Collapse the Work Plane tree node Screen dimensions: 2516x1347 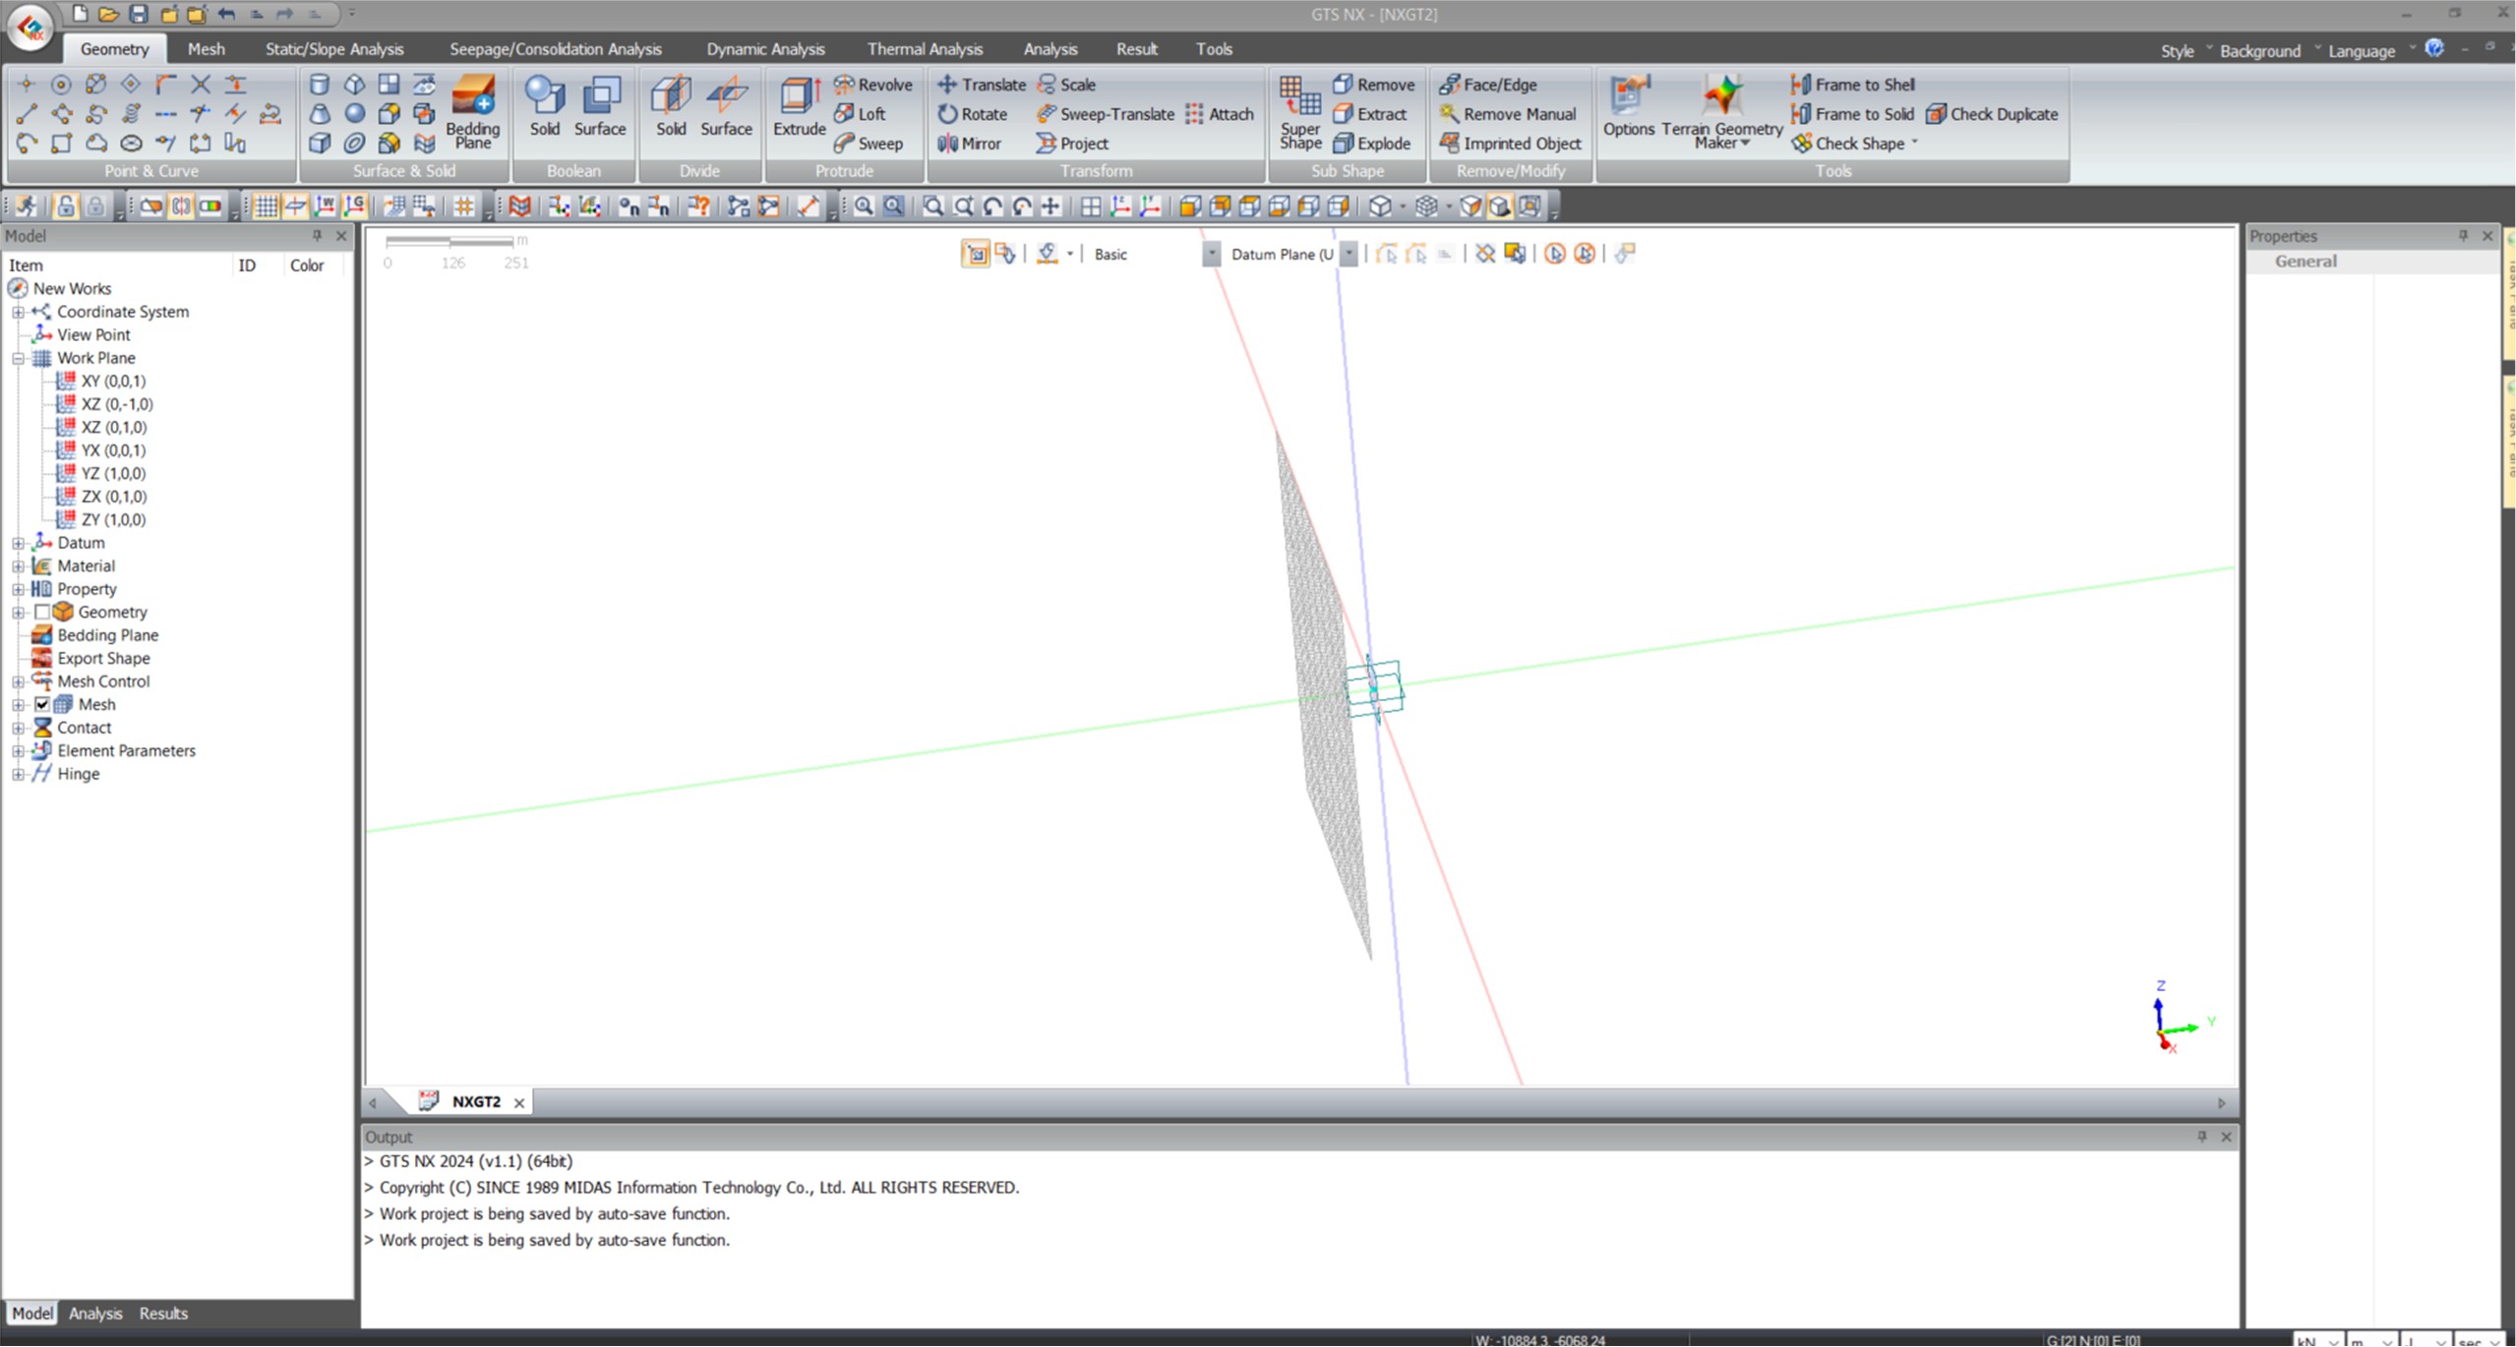(18, 359)
